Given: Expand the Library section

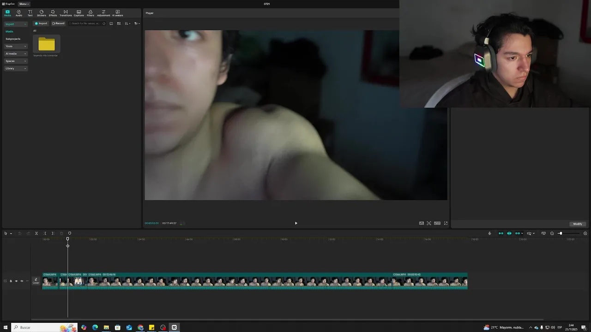Looking at the screenshot, I should tap(16, 68).
